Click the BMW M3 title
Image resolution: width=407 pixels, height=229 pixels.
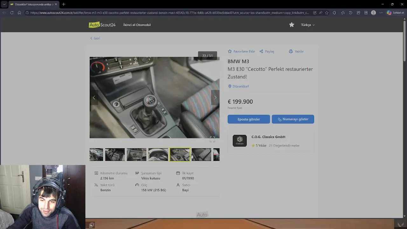point(238,61)
